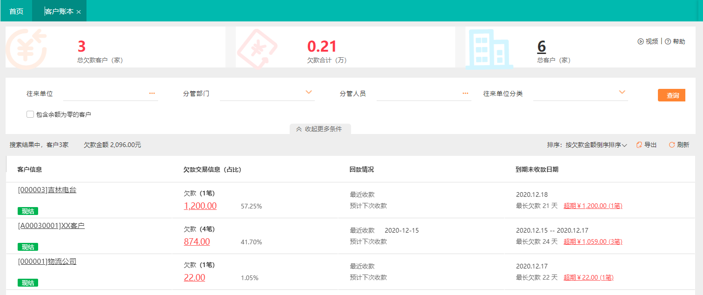Screen dimensions: 703x295
Task: Click debt amount 22.00
Action: pyautogui.click(x=194, y=277)
